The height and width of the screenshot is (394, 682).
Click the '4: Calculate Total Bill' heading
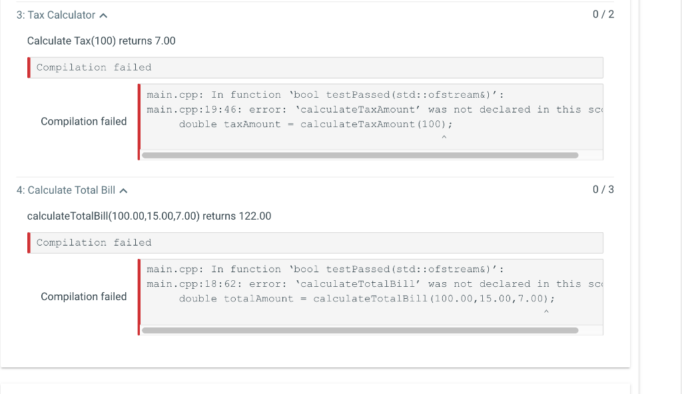[x=66, y=190]
